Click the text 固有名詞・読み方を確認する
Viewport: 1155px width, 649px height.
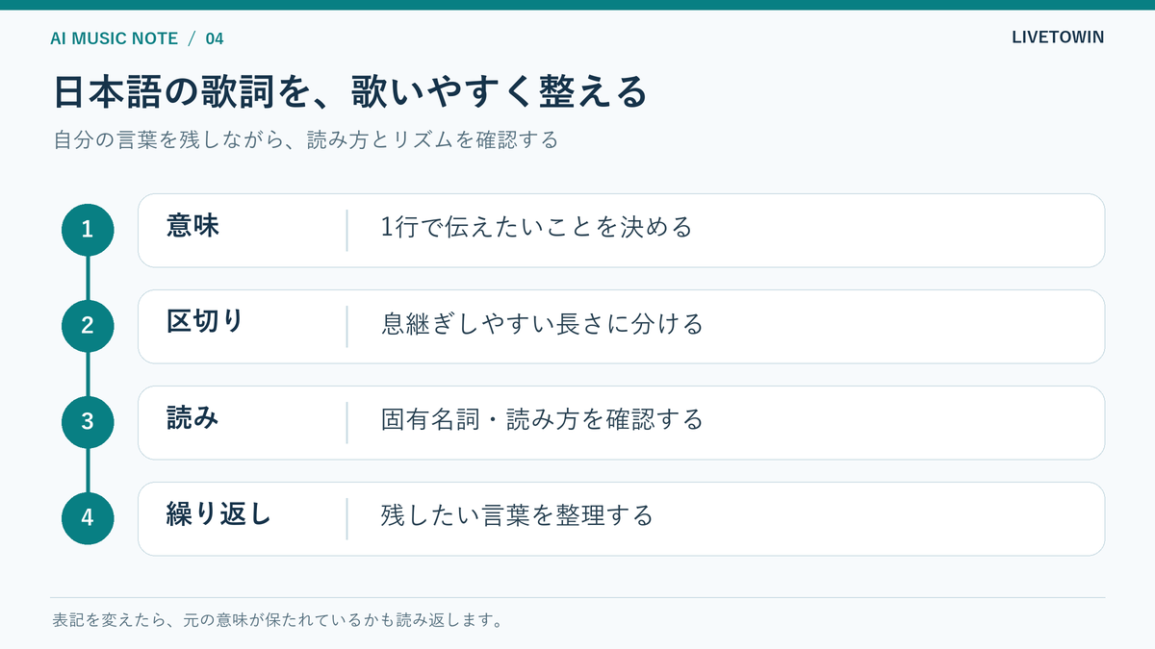[x=542, y=420]
